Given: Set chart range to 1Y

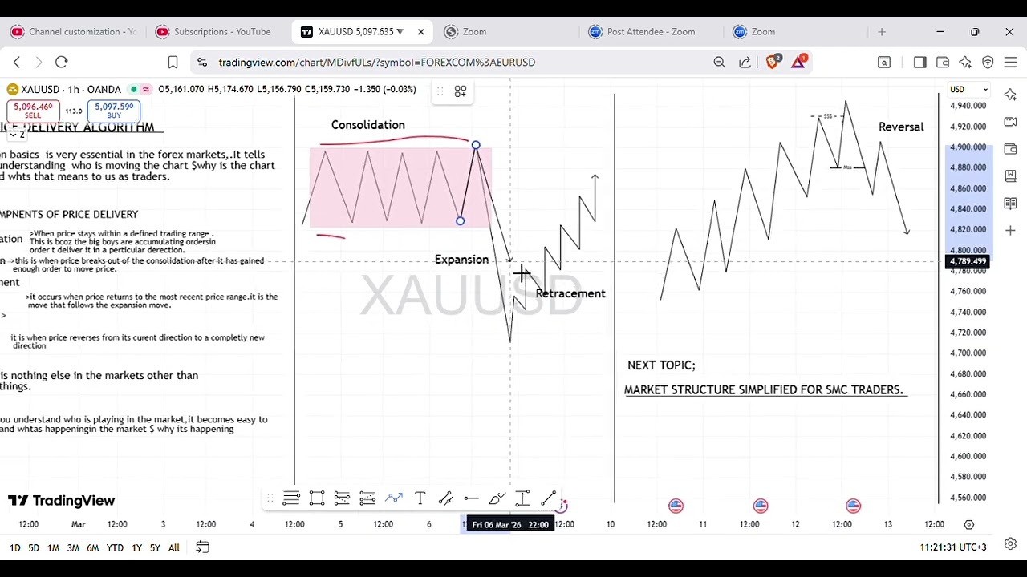Looking at the screenshot, I should [136, 548].
